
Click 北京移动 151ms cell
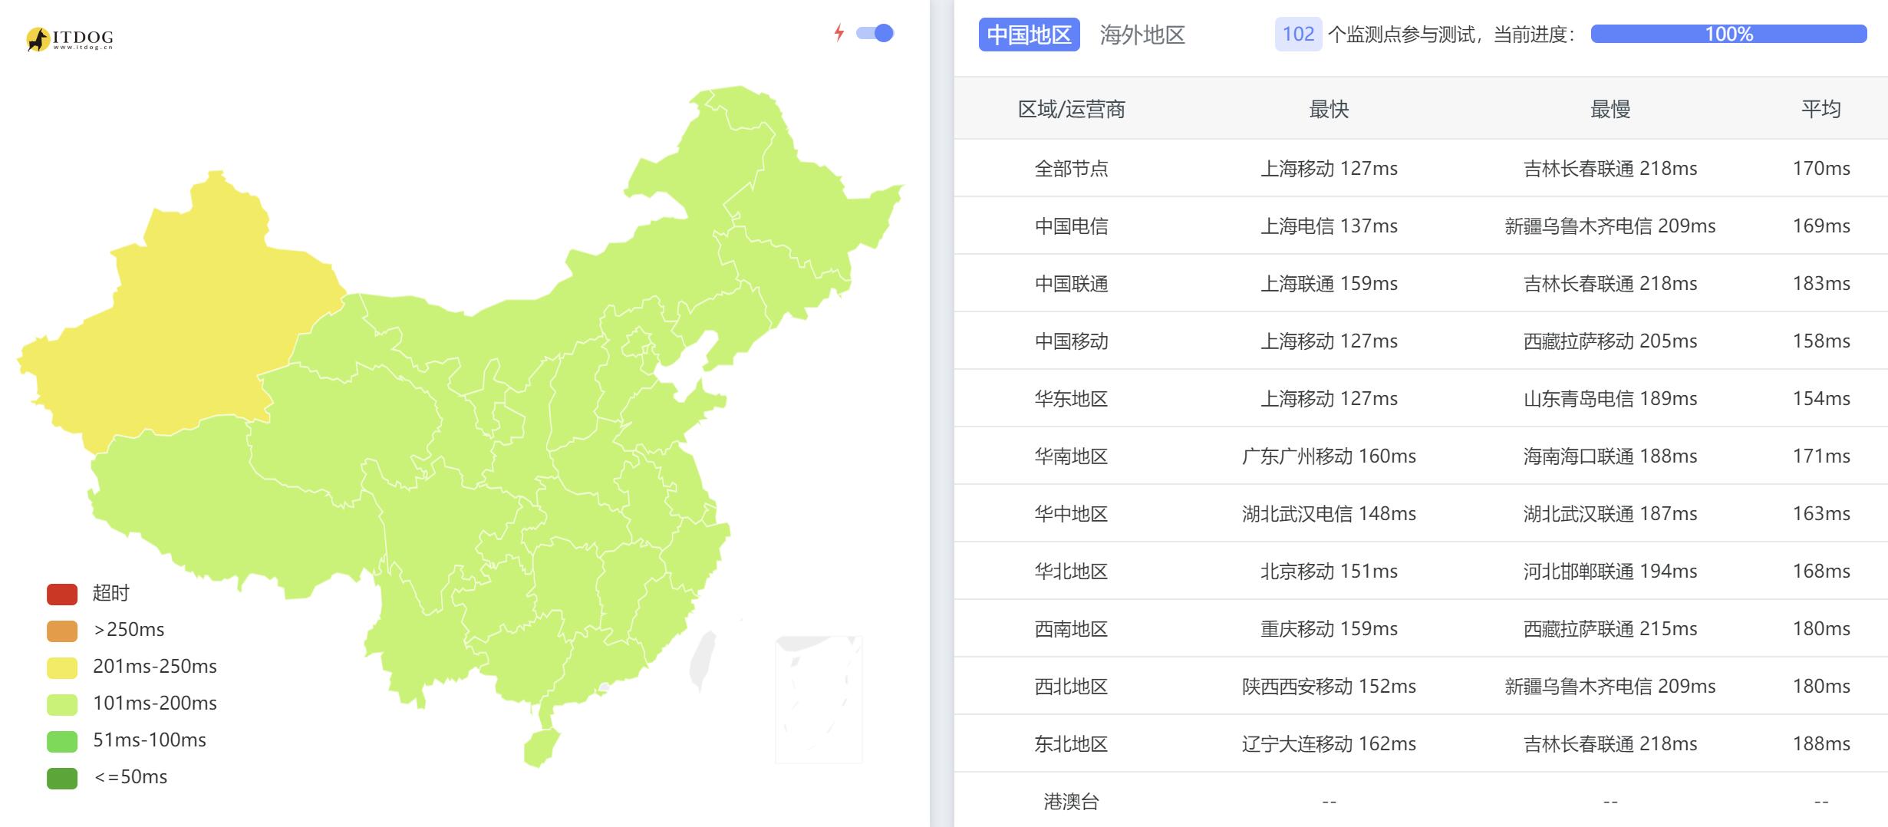click(x=1329, y=571)
